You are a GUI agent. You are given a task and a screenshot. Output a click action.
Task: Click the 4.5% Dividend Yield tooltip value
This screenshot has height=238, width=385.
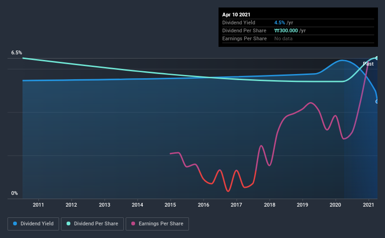(279, 22)
